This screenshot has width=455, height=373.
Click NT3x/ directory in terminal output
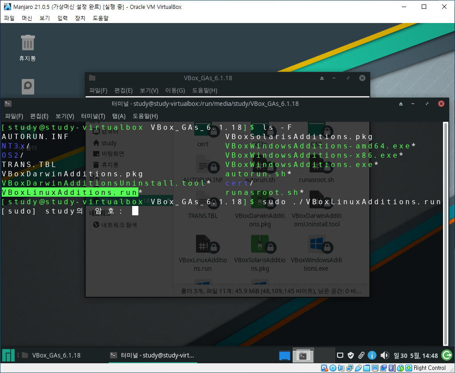click(x=16, y=146)
